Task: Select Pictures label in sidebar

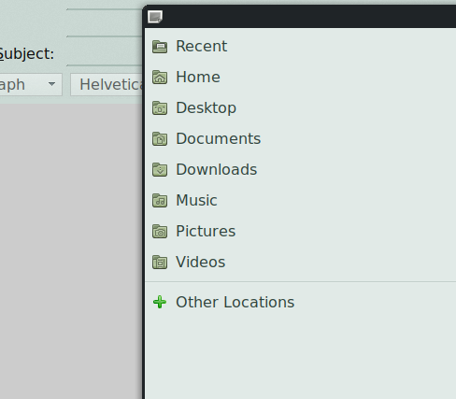Action: (206, 232)
